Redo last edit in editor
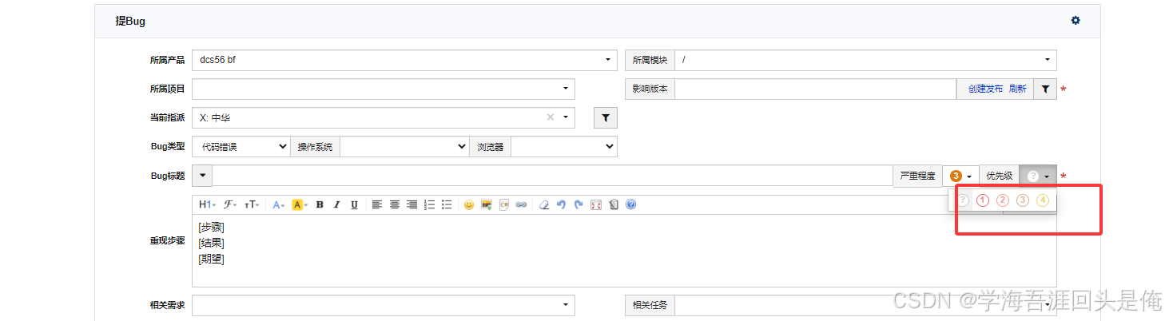Screen dimensions: 1165x321 (x=579, y=205)
